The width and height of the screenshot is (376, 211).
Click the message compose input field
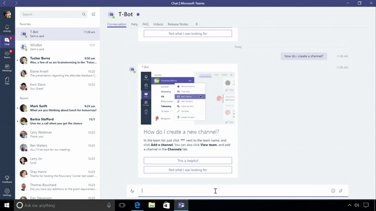[234, 191]
